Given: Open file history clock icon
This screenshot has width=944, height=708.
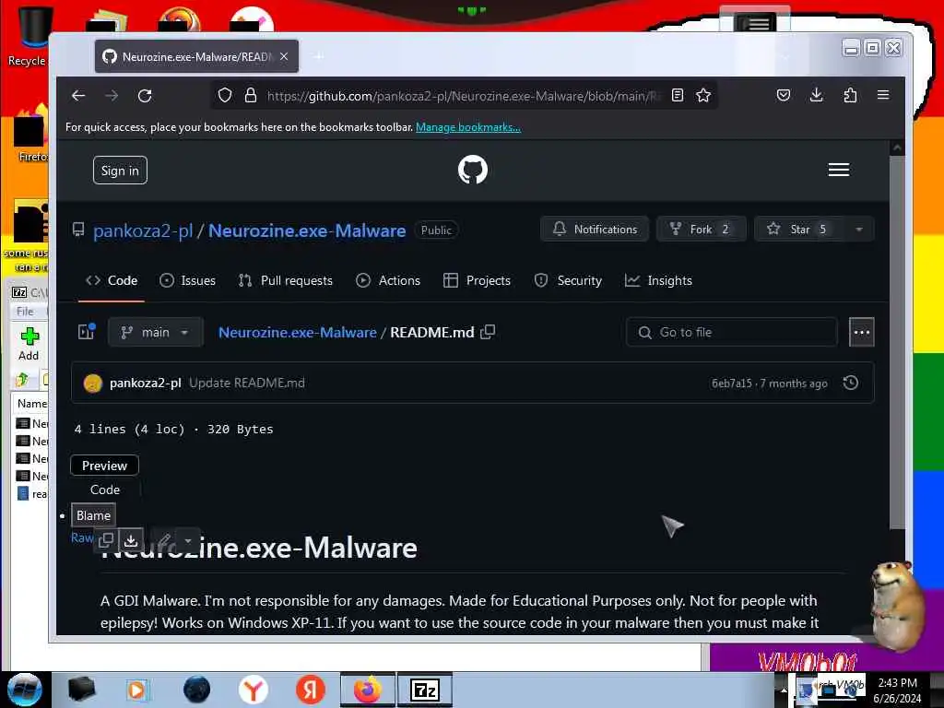Looking at the screenshot, I should coord(851,383).
